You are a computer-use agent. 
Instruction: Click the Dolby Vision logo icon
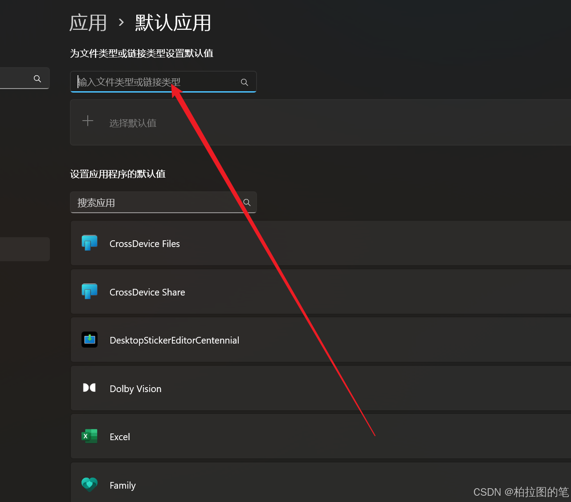coord(90,388)
